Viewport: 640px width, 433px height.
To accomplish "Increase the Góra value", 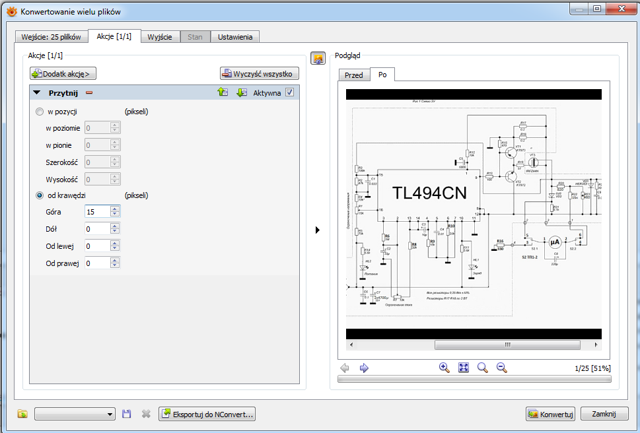I will click(115, 209).
